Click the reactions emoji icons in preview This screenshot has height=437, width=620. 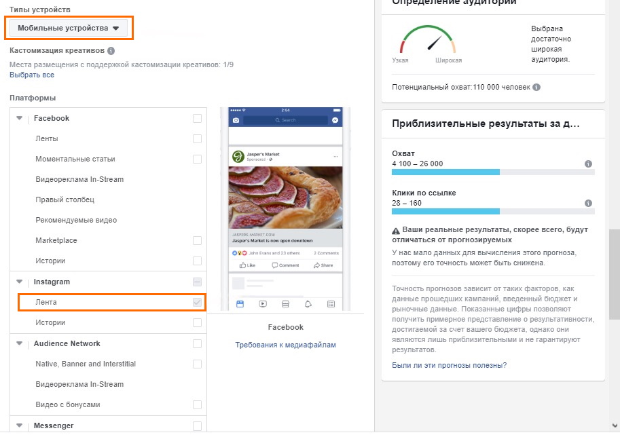coord(239,253)
